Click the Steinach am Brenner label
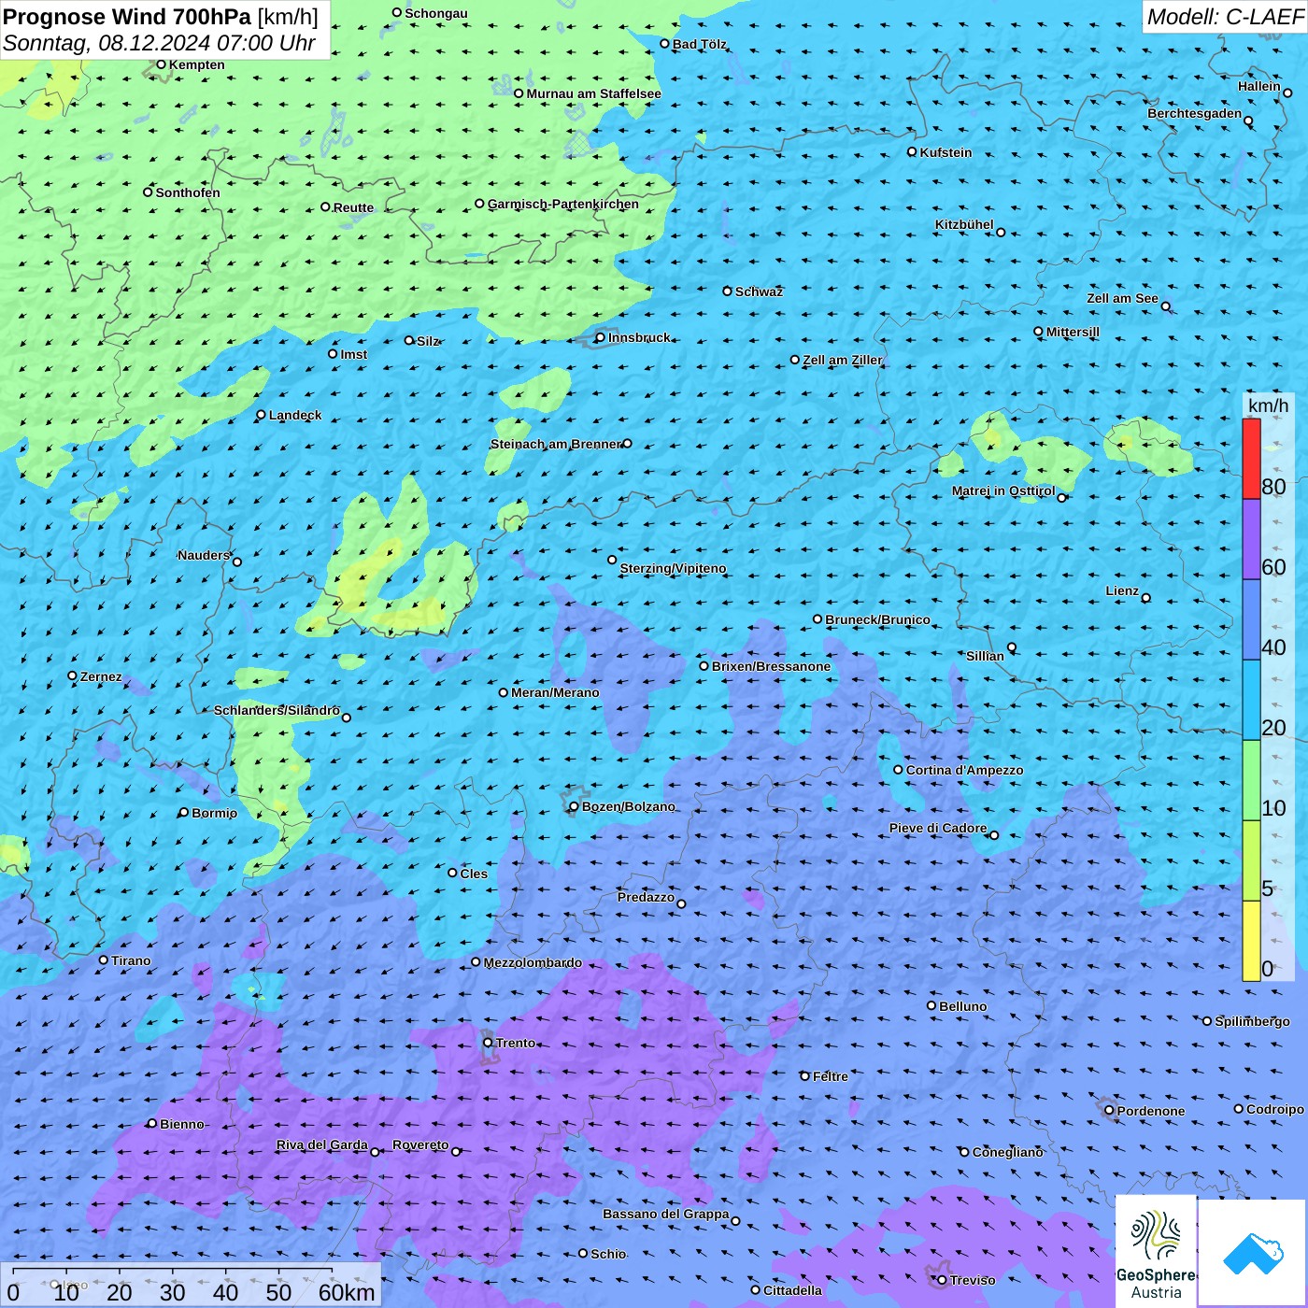Viewport: 1308px width, 1308px height. point(556,444)
